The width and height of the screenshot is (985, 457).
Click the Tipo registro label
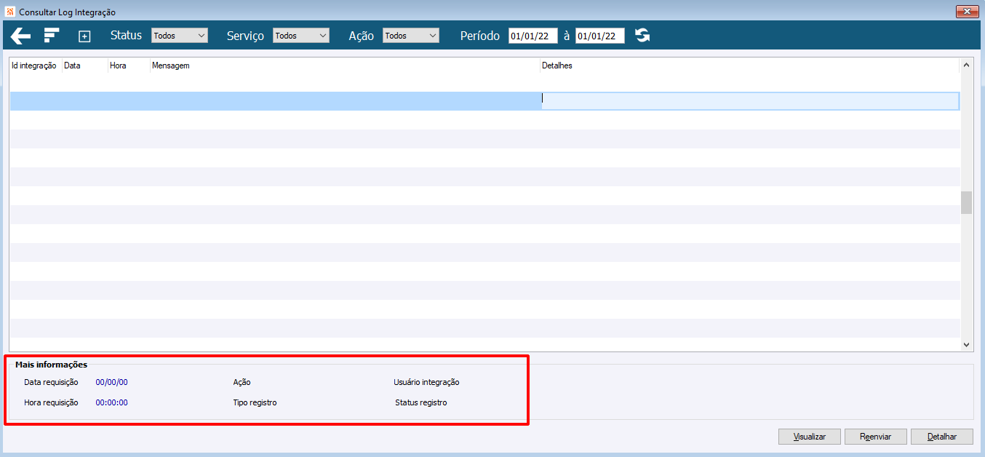(x=255, y=402)
